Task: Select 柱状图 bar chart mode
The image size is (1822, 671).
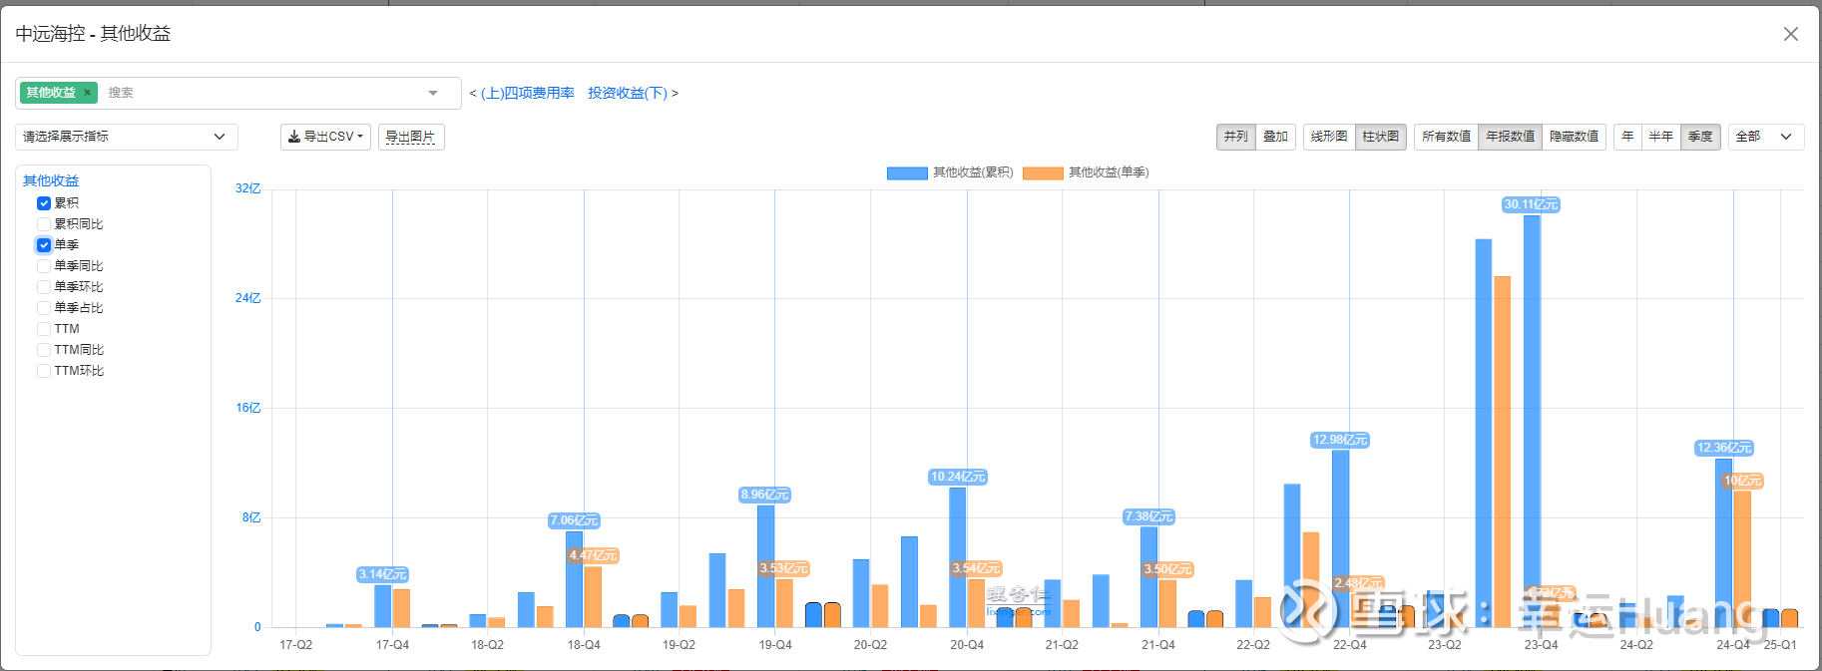Action: (1381, 137)
